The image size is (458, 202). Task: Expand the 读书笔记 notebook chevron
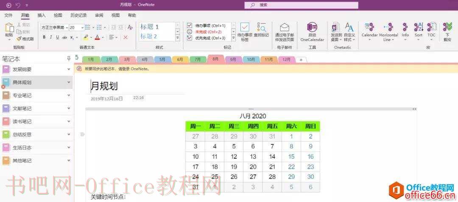[69, 121]
